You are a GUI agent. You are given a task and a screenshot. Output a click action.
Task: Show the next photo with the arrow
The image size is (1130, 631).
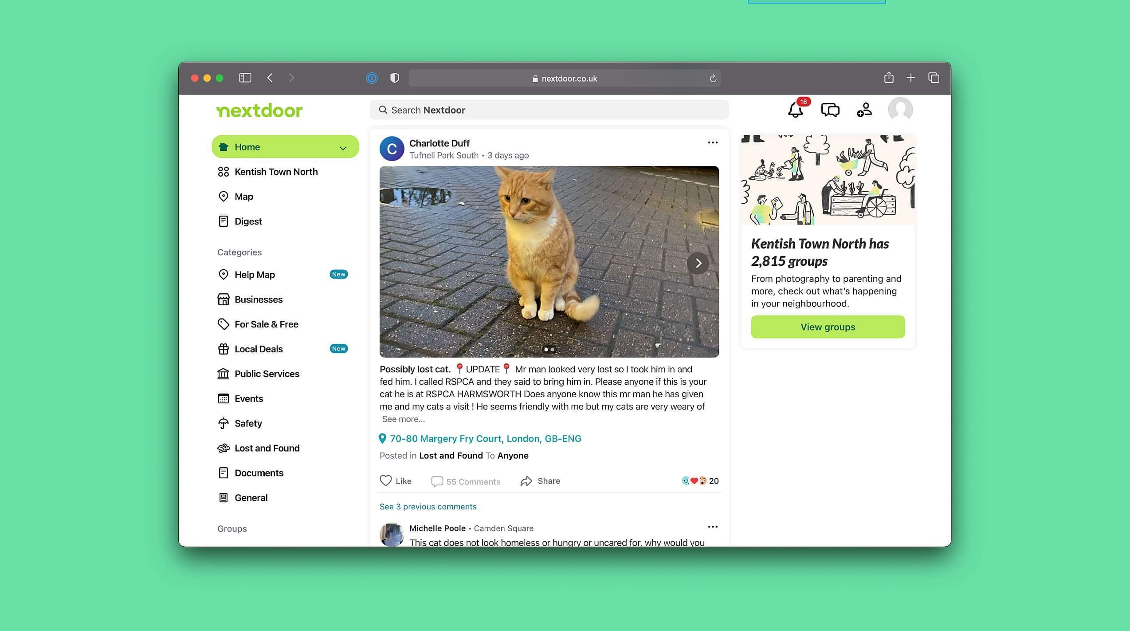coord(698,264)
